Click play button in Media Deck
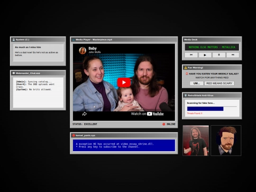The image size is (256, 192). 205,55
